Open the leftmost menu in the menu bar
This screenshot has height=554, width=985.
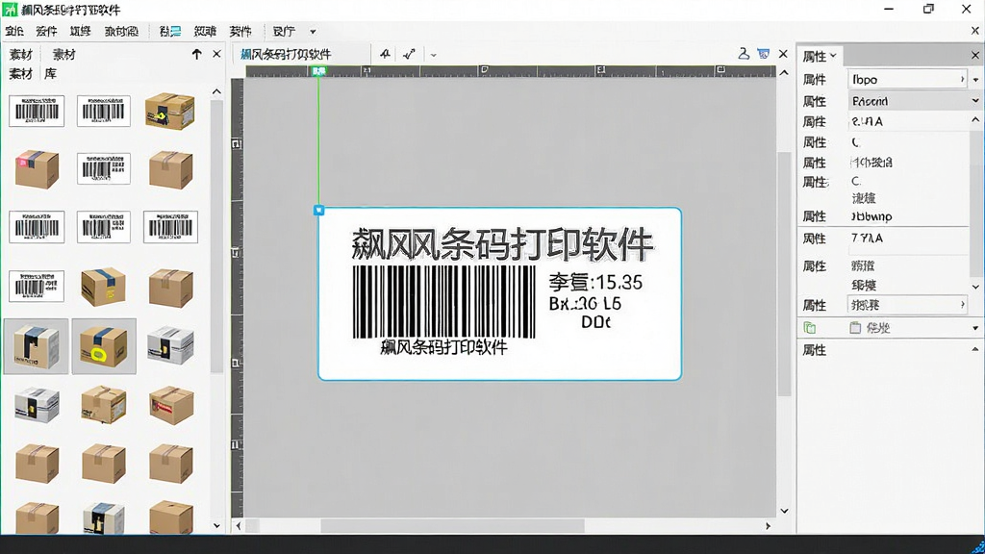tap(14, 31)
